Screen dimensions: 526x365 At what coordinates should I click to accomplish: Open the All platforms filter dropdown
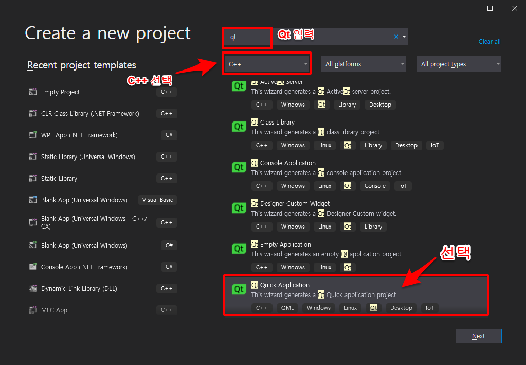[364, 64]
